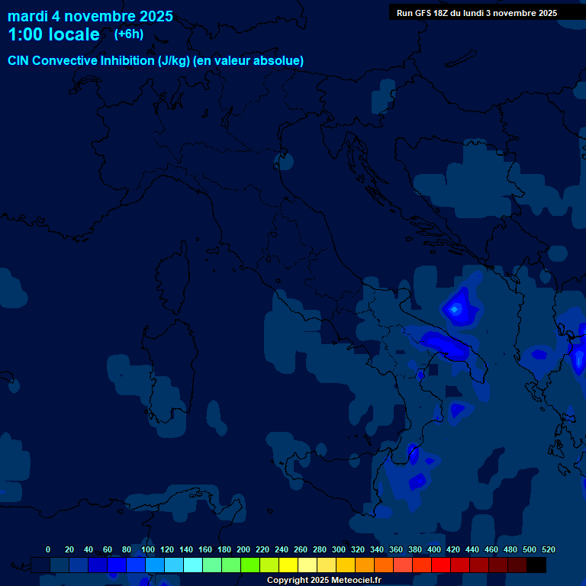Select the '1:00 locale' time label
586x586 pixels.
53,34
